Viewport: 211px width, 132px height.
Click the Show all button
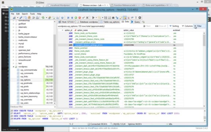pyautogui.click(x=160, y=26)
